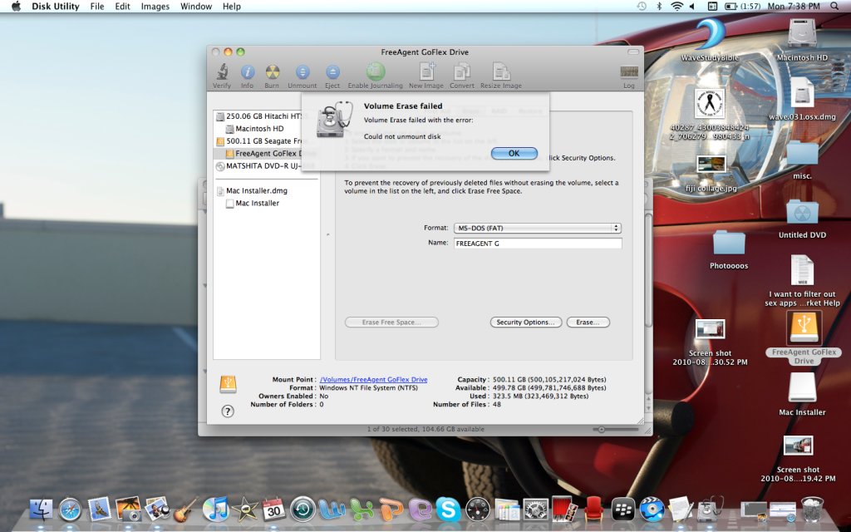This screenshot has height=532, width=851.
Task: Open Spotlight search magnifier
Action: pyautogui.click(x=834, y=7)
